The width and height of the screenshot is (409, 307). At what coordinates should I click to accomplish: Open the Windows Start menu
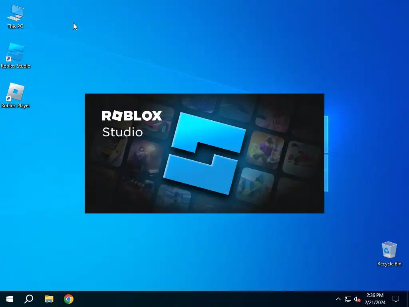[10, 299]
